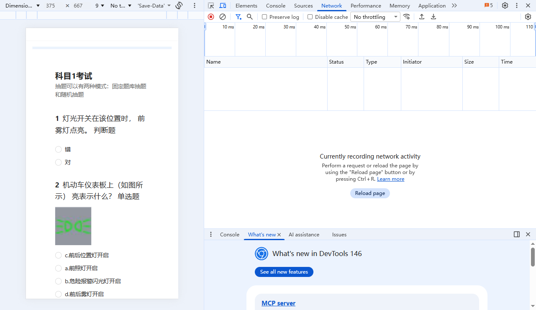Open DevTools settings gear
Screen dimensions: 536x310
[x=505, y=5]
